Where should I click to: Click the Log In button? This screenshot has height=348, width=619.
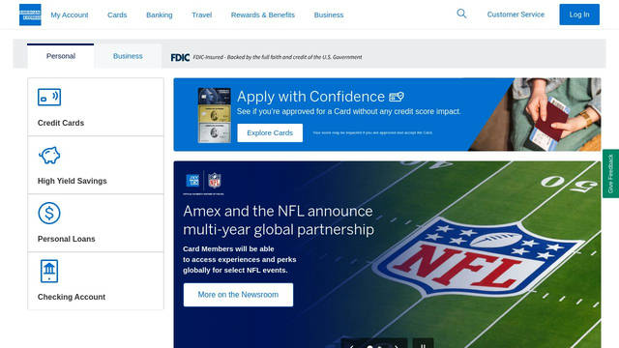click(x=579, y=14)
